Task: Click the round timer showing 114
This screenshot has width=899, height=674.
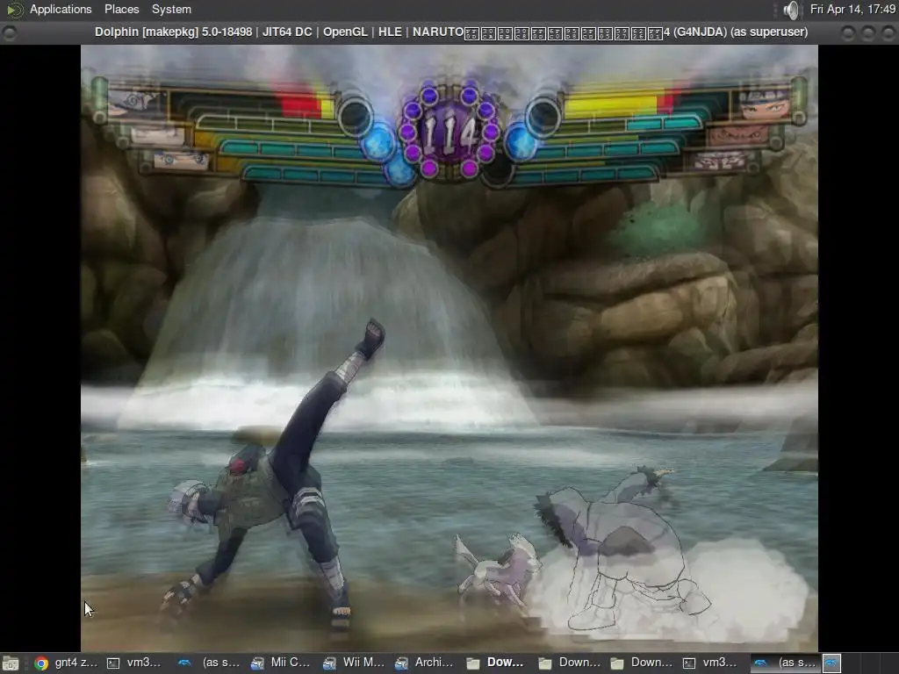Action: click(x=449, y=133)
